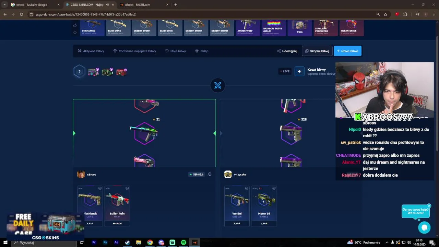Click Udostępnij share button
439x247 pixels.
287,51
